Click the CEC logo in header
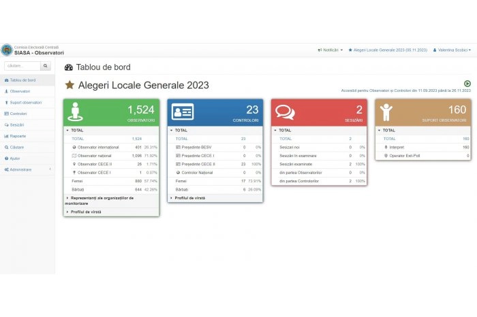This screenshot has width=477, height=317. 7,50
